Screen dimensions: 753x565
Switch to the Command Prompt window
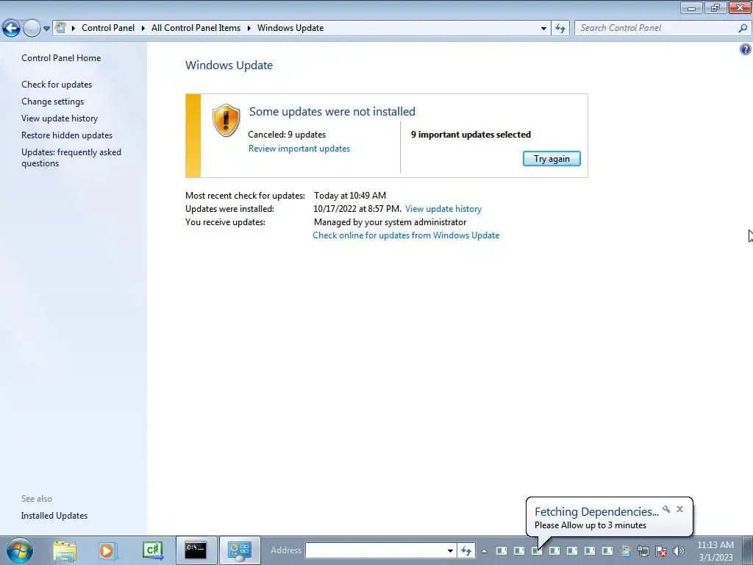click(x=196, y=550)
